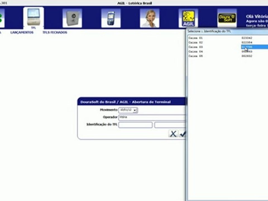
Task: Click the first Identificação do TFL field
Action: [x=135, y=125]
